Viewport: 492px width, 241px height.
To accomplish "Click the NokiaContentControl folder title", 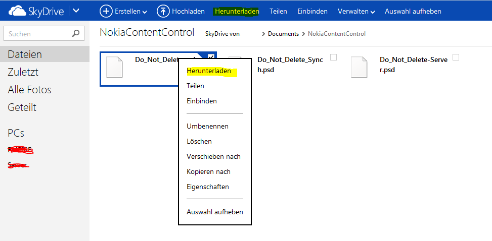I will point(147,32).
